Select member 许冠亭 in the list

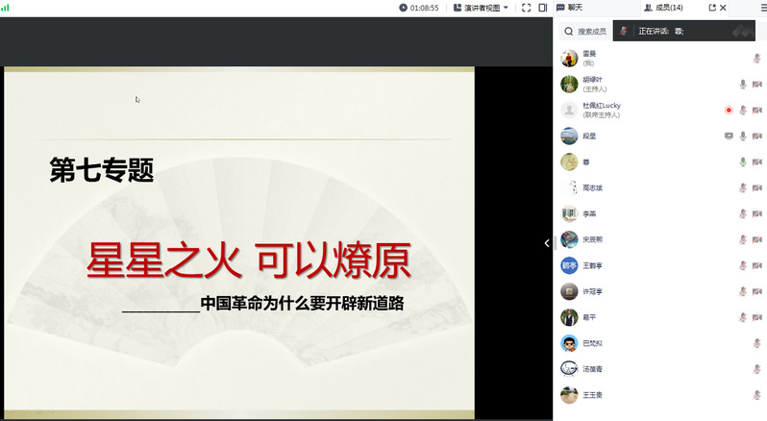(593, 291)
